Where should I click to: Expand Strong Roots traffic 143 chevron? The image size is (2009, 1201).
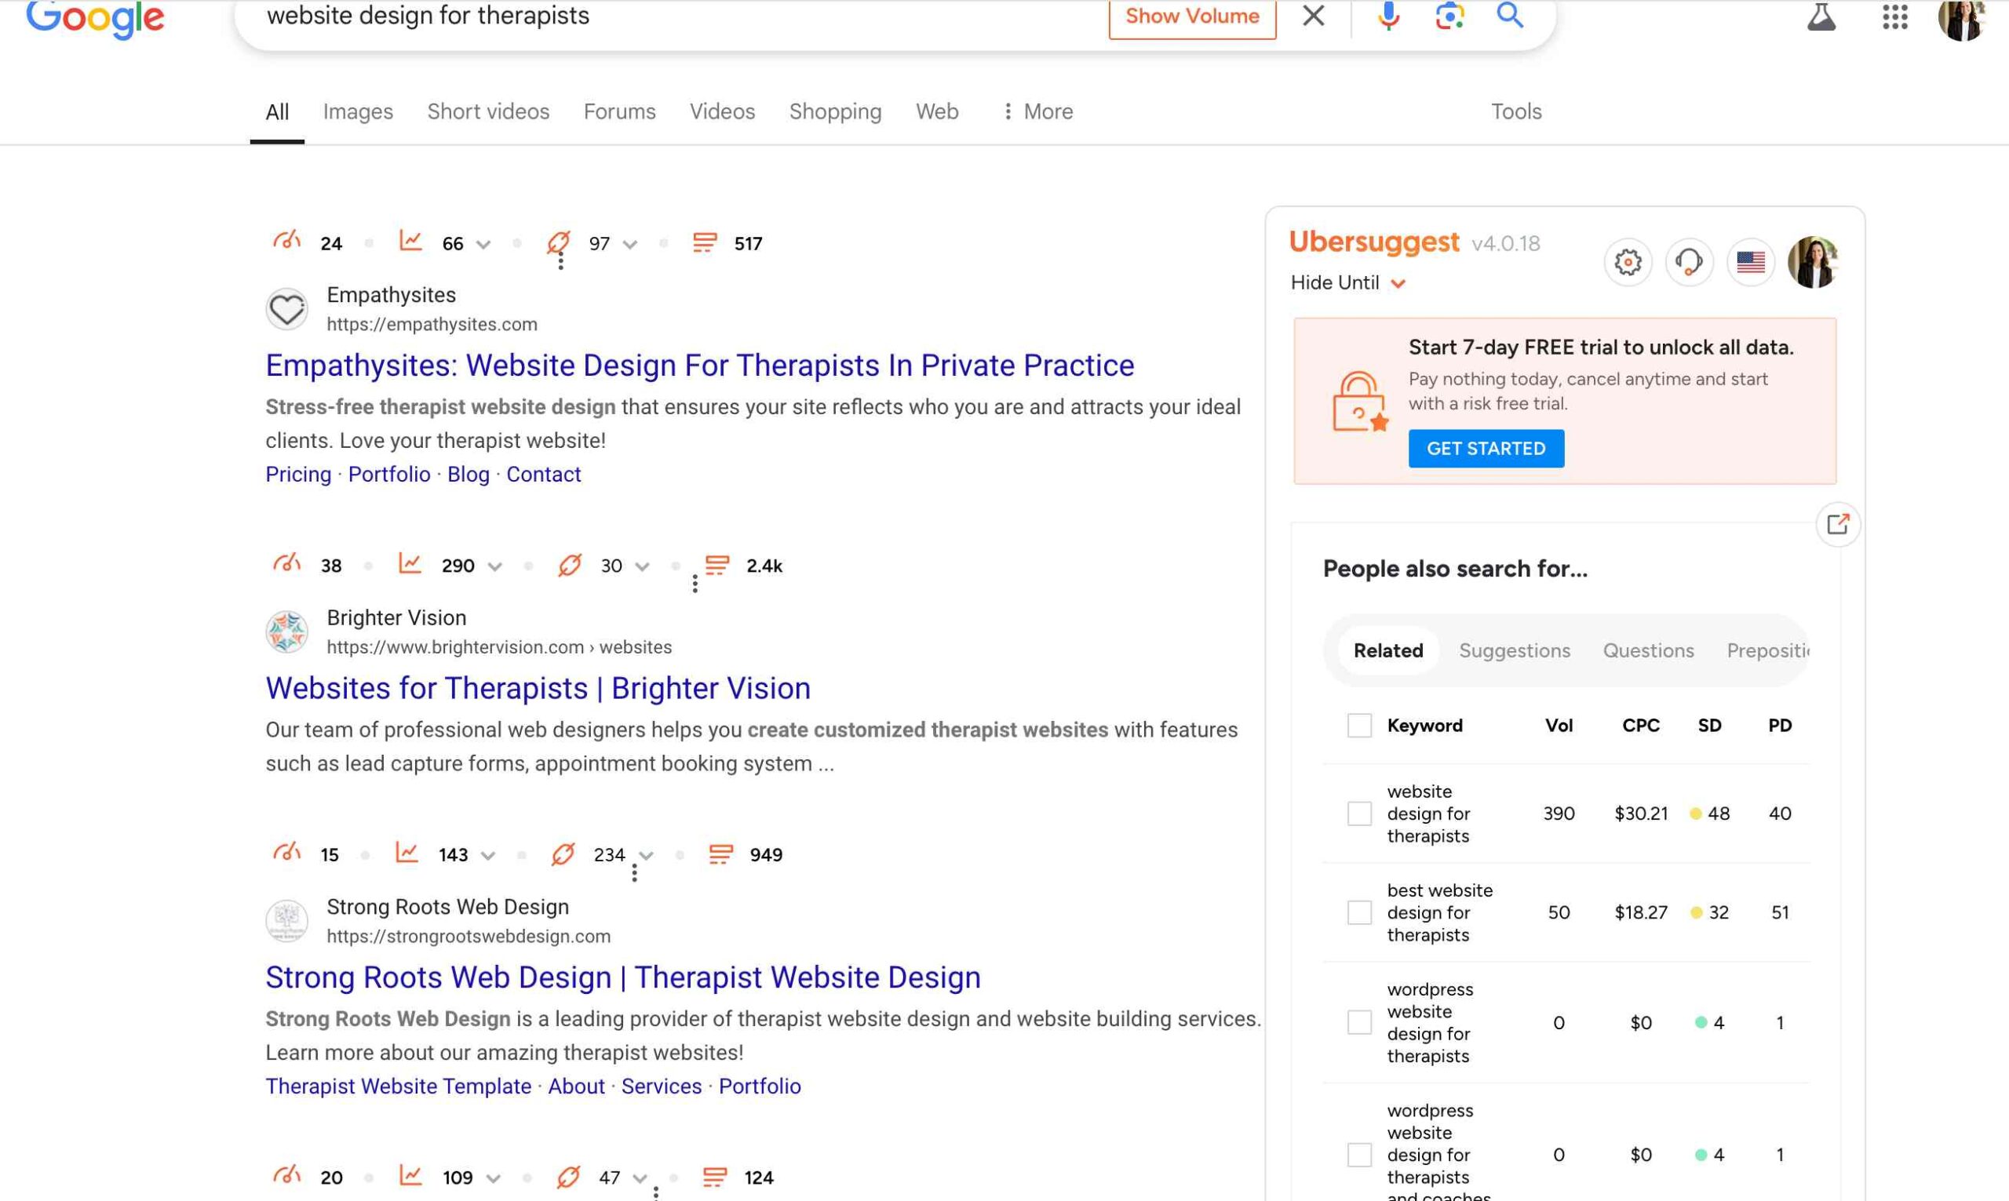click(x=487, y=855)
